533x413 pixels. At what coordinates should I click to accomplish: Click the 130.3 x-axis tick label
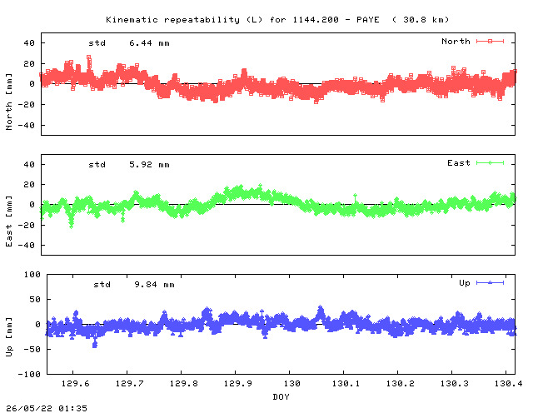point(455,384)
